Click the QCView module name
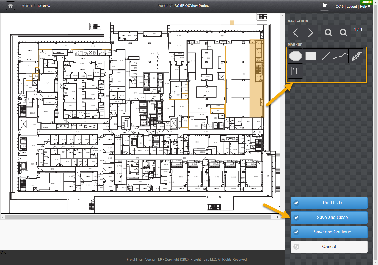The image size is (378, 265). point(44,6)
